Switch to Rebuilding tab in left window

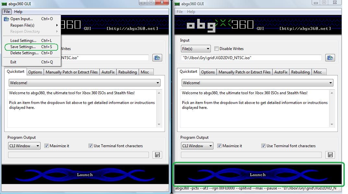[x=127, y=72]
